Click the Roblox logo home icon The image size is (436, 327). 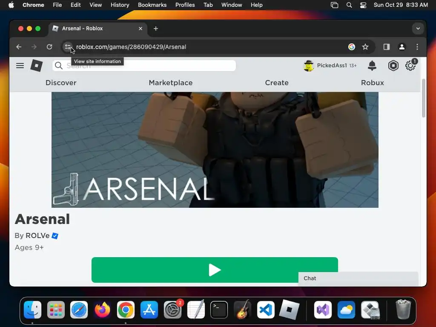(36, 66)
